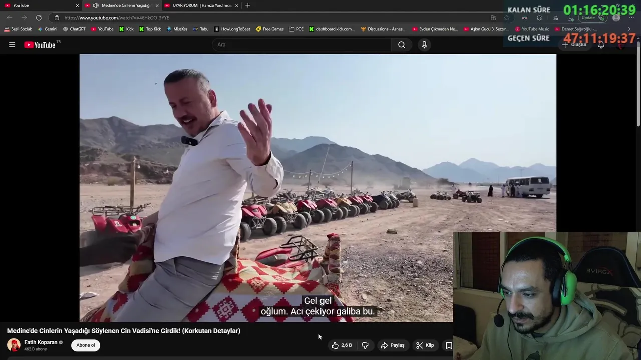Open the 'Demet Sağıroğlu' bookmark
641x360 pixels.
(576, 29)
